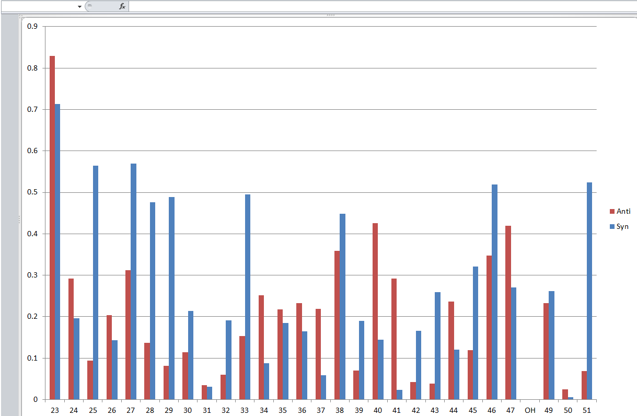Click inside the formula bar input

tap(383, 6)
